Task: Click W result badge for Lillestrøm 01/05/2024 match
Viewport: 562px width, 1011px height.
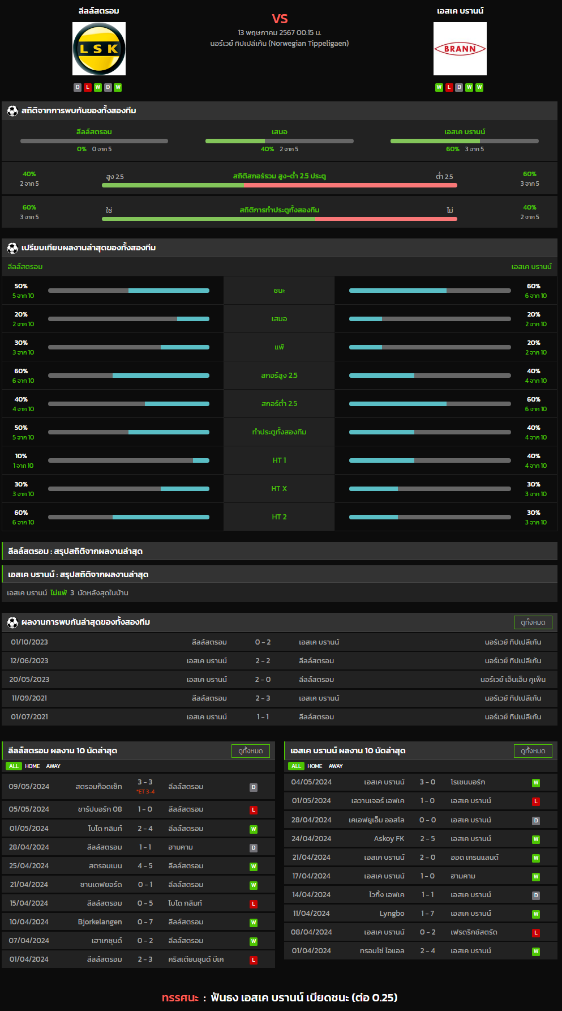Action: [x=254, y=829]
